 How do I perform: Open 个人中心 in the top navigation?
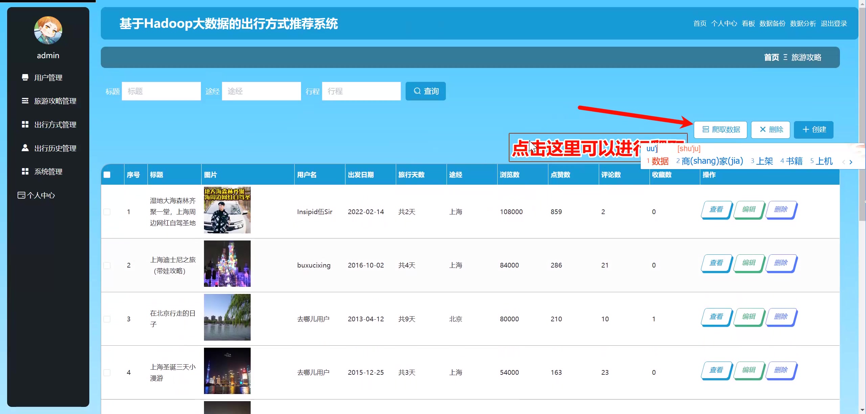(x=724, y=23)
